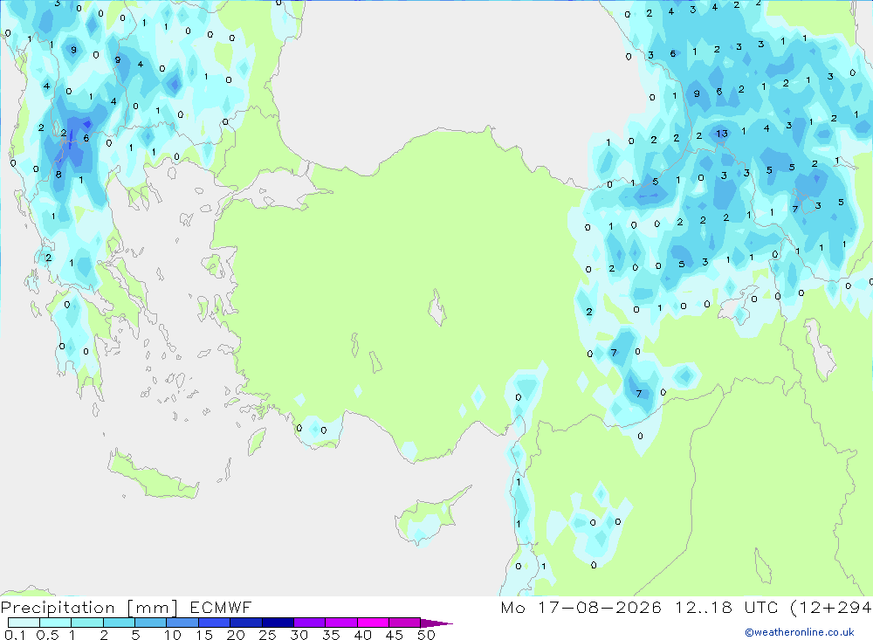Click the above-50 mm legend arrow tip
The width and height of the screenshot is (873, 640).
click(436, 623)
